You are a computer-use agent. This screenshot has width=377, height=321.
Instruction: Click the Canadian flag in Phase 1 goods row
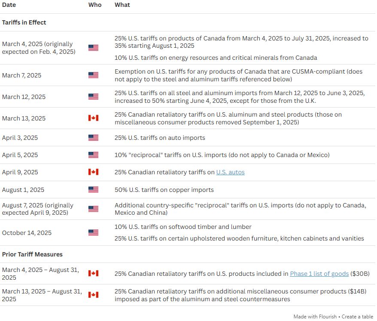tap(93, 273)
